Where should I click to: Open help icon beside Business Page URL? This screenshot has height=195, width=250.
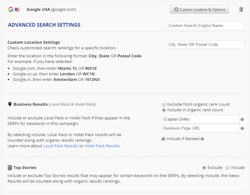[x=242, y=128]
